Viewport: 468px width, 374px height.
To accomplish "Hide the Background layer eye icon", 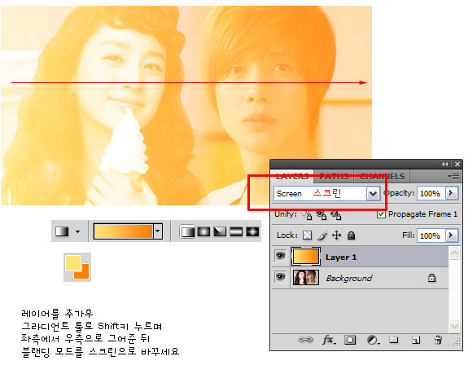I will 280,277.
